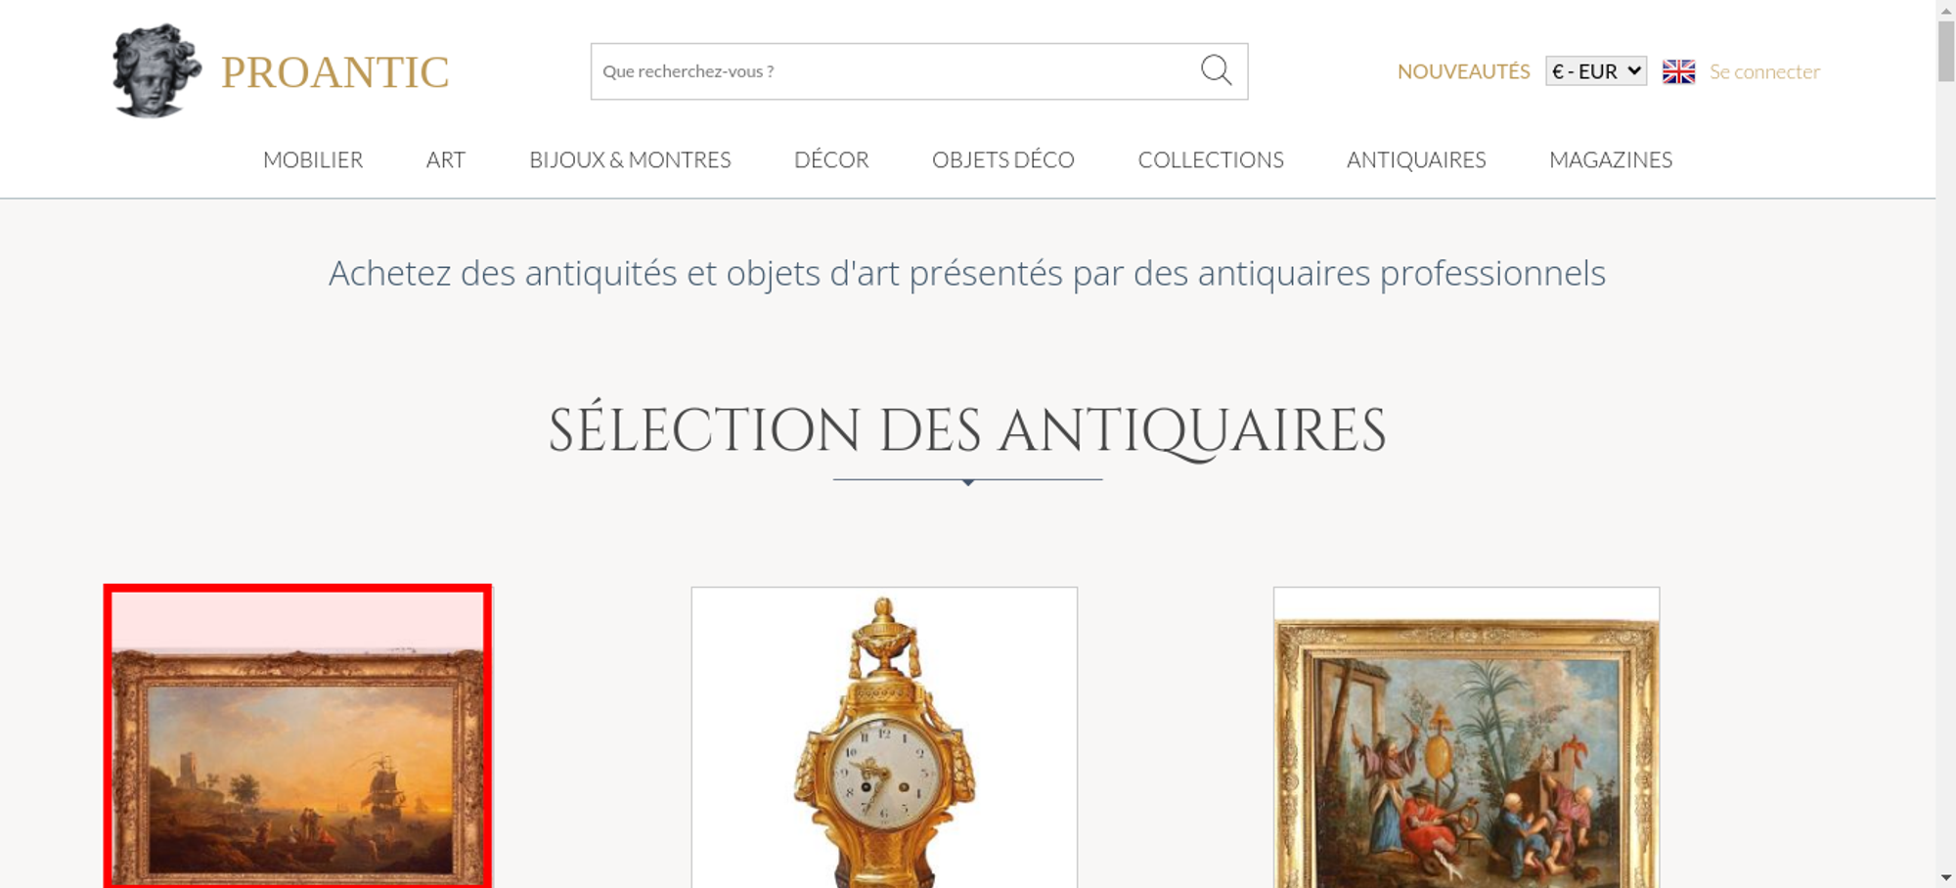Click the page vertical scrollbar down arrow
Image resolution: width=1956 pixels, height=888 pixels.
1946,877
